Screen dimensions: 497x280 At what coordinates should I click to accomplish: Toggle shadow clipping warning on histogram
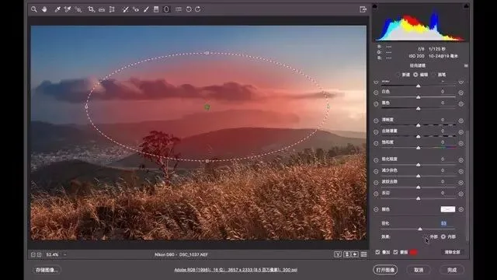374,6
